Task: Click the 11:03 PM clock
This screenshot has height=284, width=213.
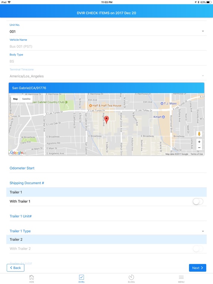Action: coord(106,2)
